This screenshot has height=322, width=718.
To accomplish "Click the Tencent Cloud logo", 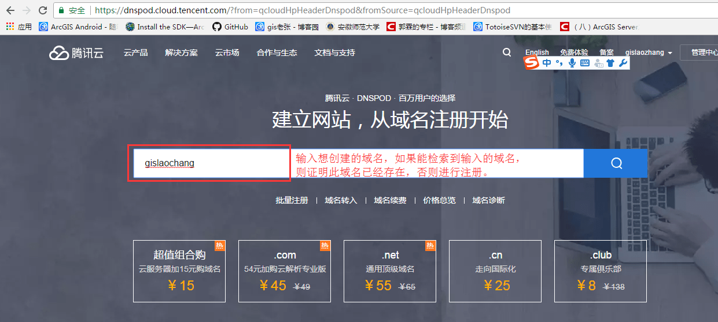I will click(x=76, y=53).
